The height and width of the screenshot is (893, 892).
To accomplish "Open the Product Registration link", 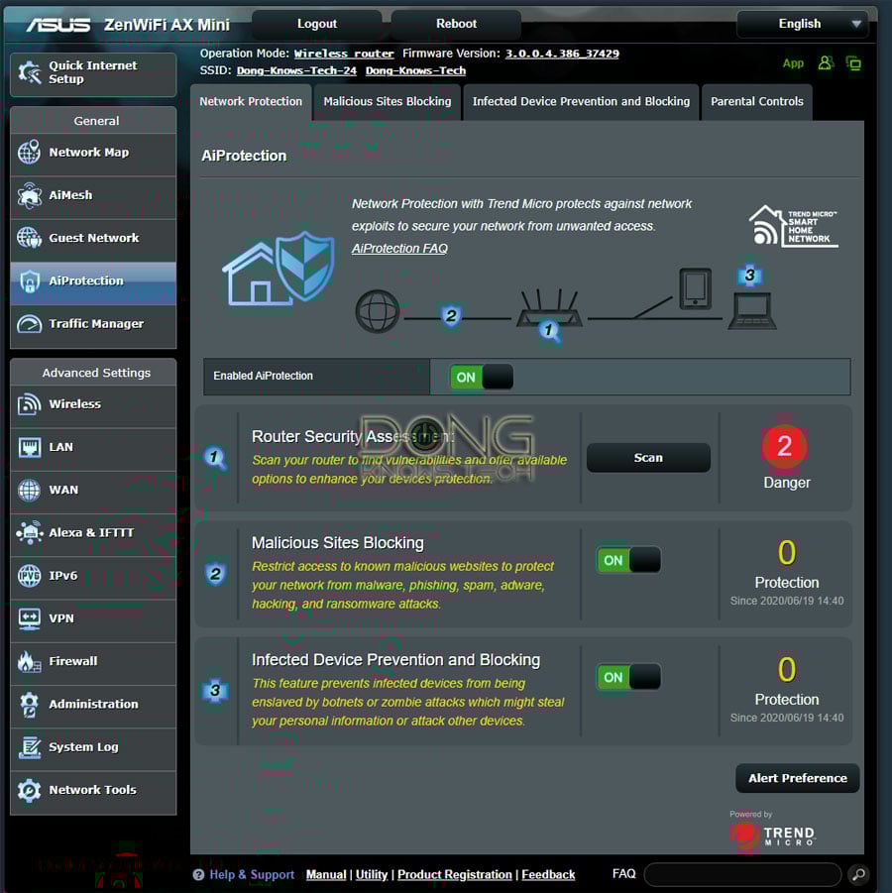I will (455, 875).
